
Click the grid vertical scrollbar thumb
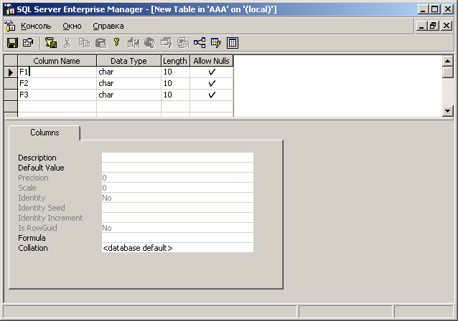pos(447,72)
